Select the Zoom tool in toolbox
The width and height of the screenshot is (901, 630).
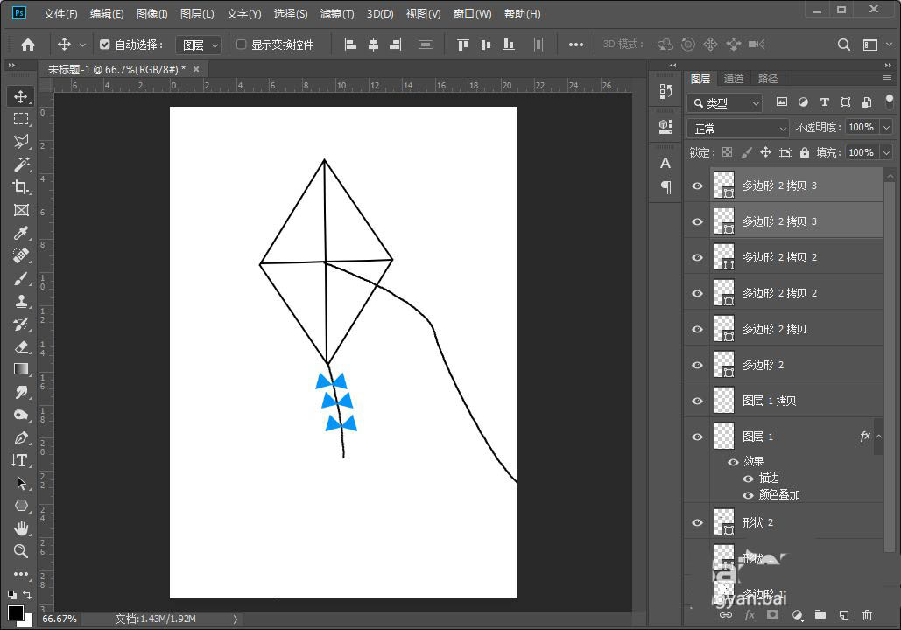[21, 551]
